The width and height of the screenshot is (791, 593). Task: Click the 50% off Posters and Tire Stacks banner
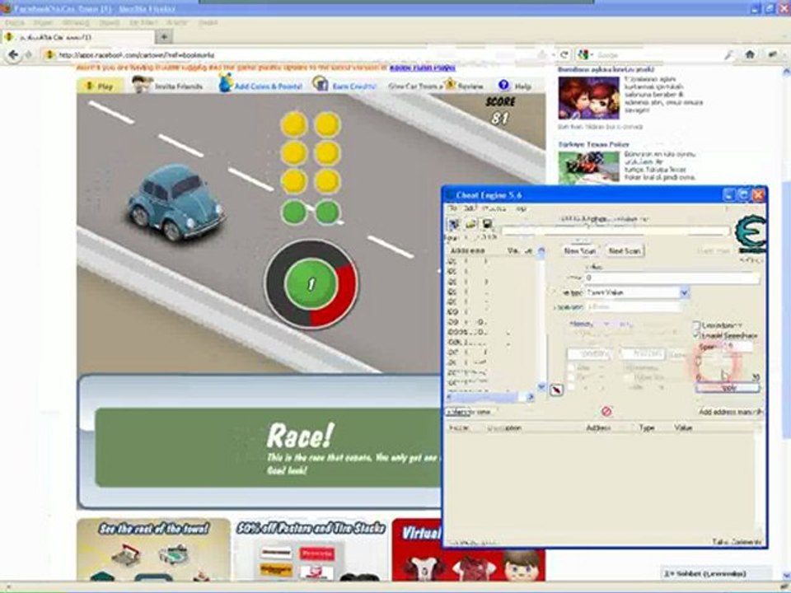pos(311,549)
